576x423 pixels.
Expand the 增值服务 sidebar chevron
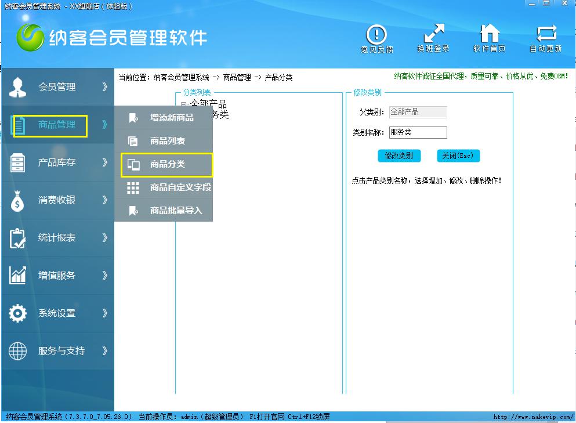[x=104, y=276]
